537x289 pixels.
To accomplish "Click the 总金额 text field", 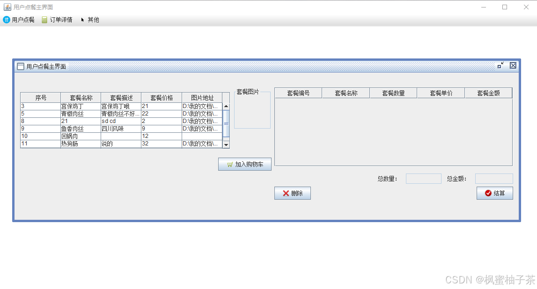I will (493, 179).
